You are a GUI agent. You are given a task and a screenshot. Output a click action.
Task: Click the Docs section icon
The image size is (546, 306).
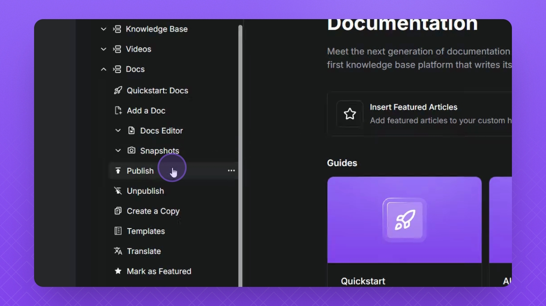pos(117,69)
